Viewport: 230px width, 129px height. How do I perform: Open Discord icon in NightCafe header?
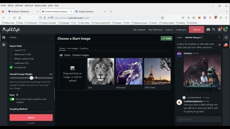[x=208, y=29]
